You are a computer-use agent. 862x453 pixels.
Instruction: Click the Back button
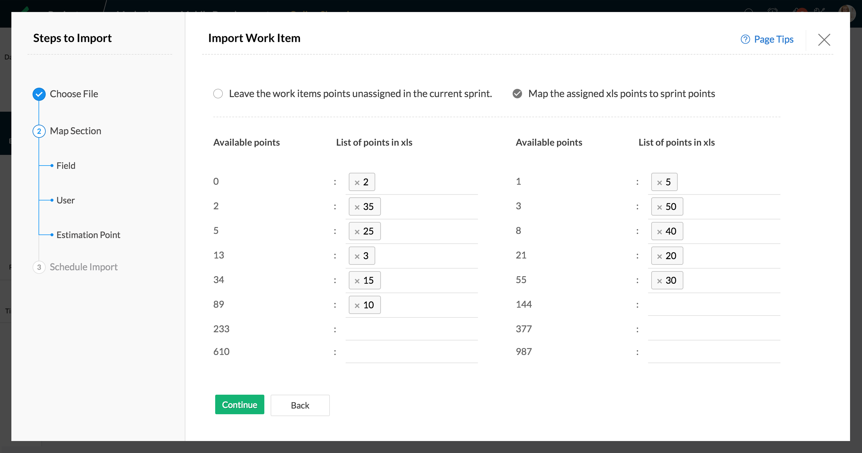point(300,405)
